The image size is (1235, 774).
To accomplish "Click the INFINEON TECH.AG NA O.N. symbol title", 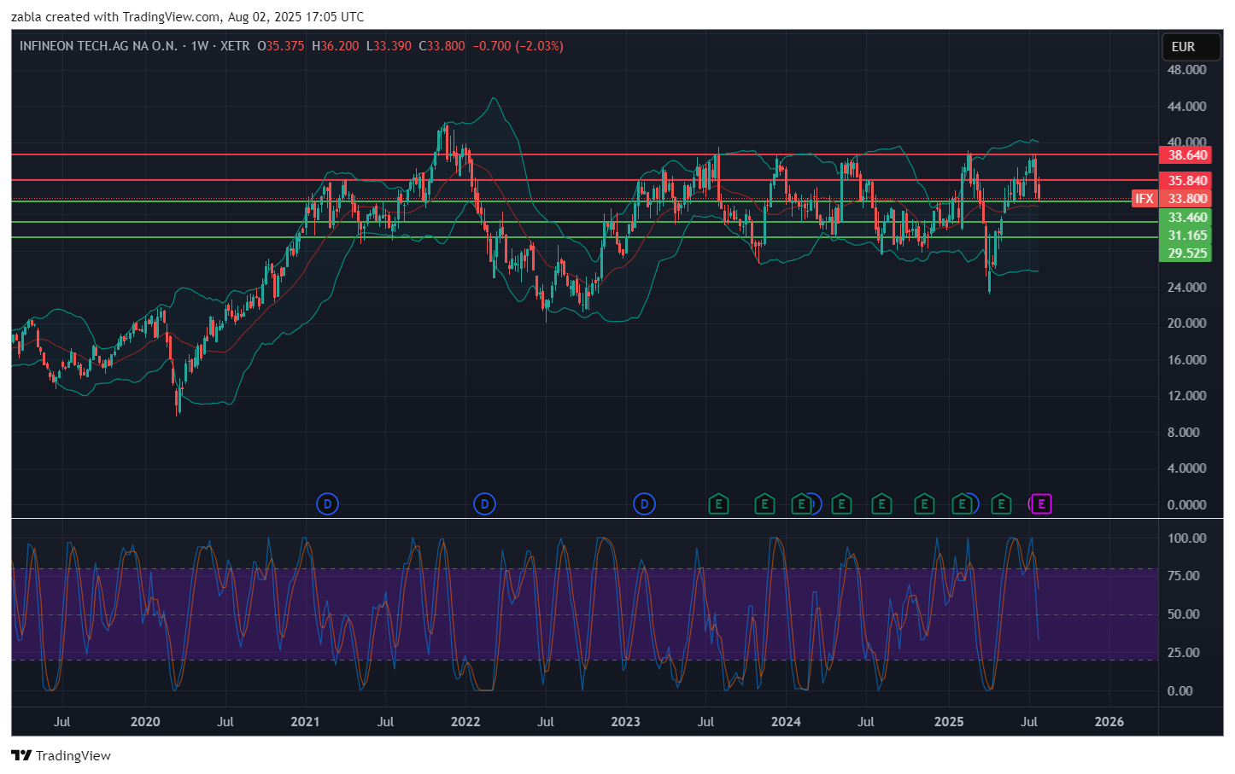I will coord(98,46).
